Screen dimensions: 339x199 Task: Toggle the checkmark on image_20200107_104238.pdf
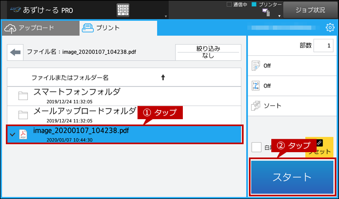coord(13,135)
